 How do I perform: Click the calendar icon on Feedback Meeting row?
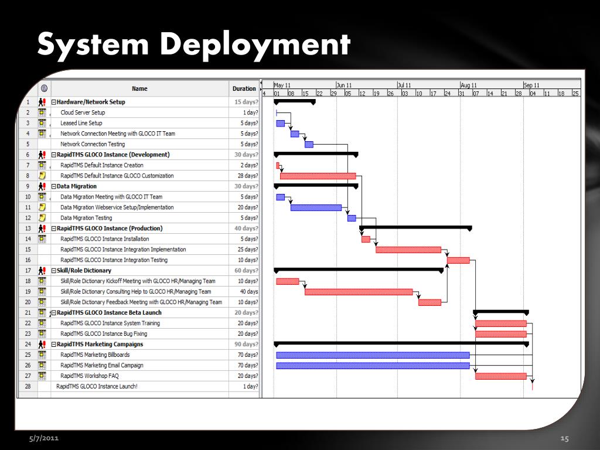click(x=42, y=302)
